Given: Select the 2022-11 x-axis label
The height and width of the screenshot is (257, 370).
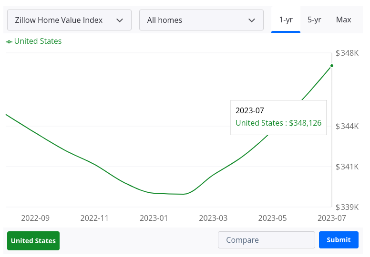Looking at the screenshot, I should coord(94,218).
